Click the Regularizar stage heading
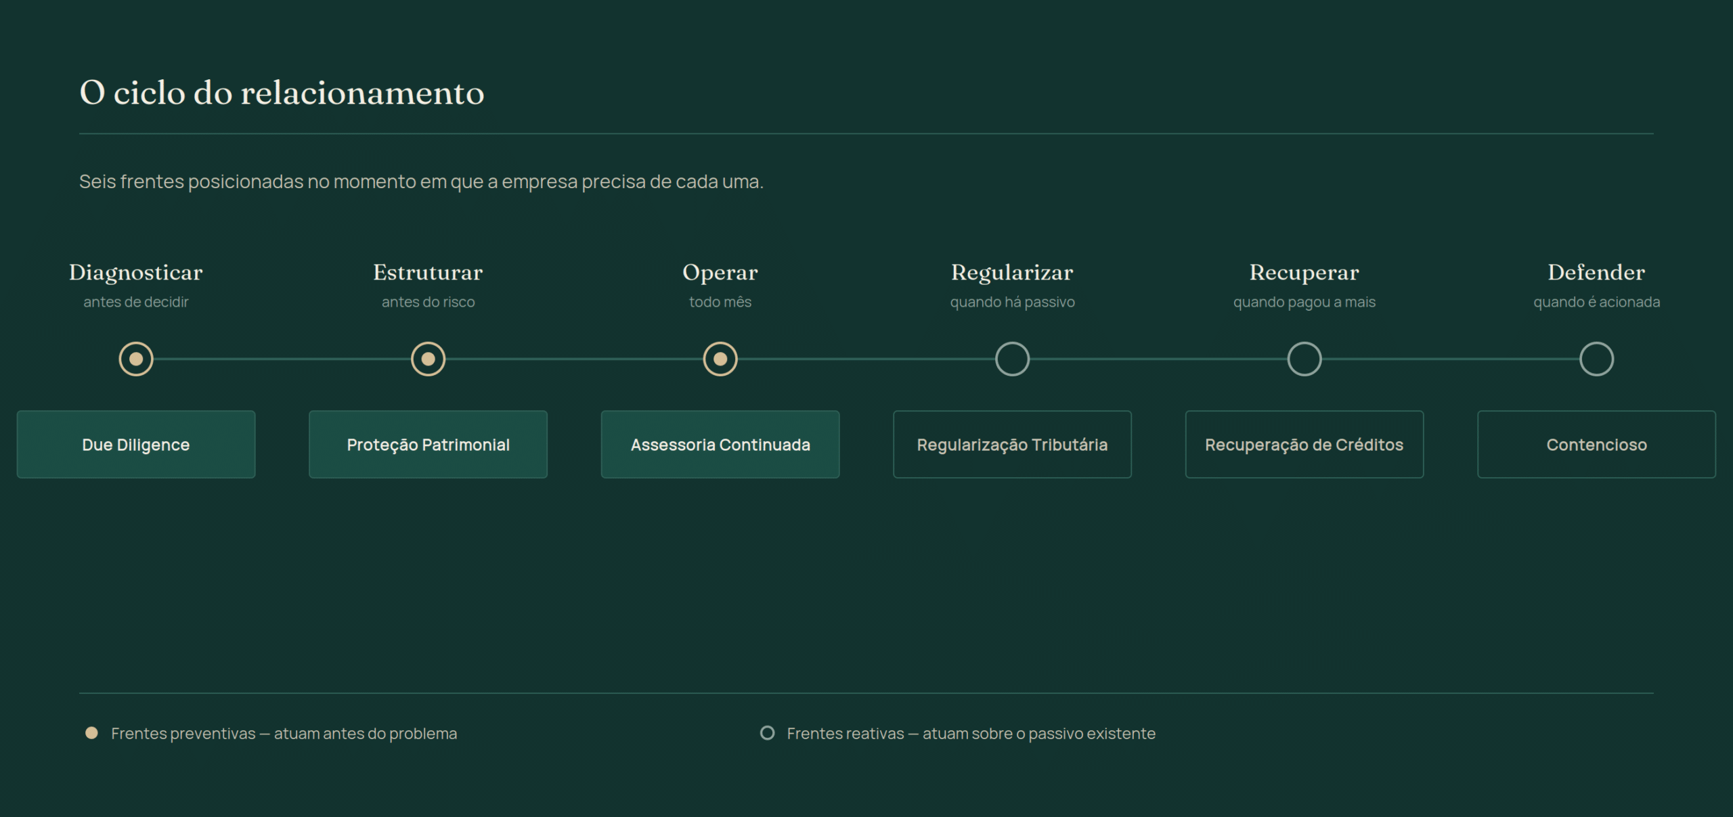Viewport: 1733px width, 817px height. coord(1013,273)
